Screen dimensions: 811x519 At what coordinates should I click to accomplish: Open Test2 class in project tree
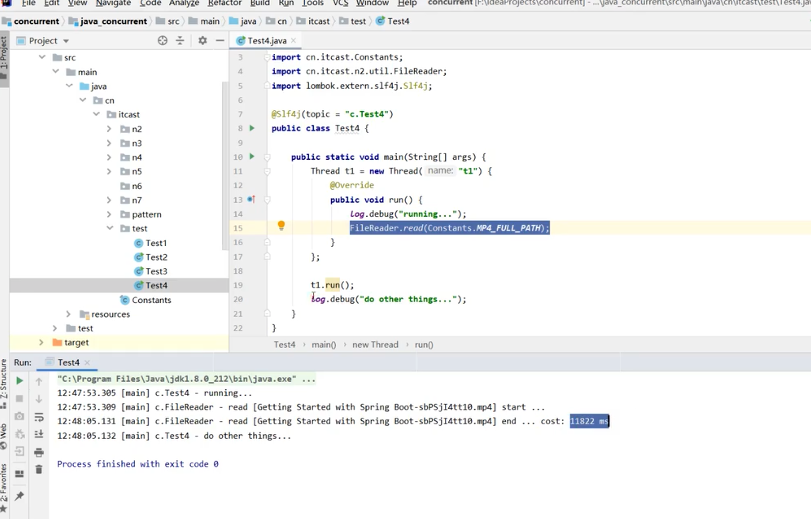tap(156, 257)
